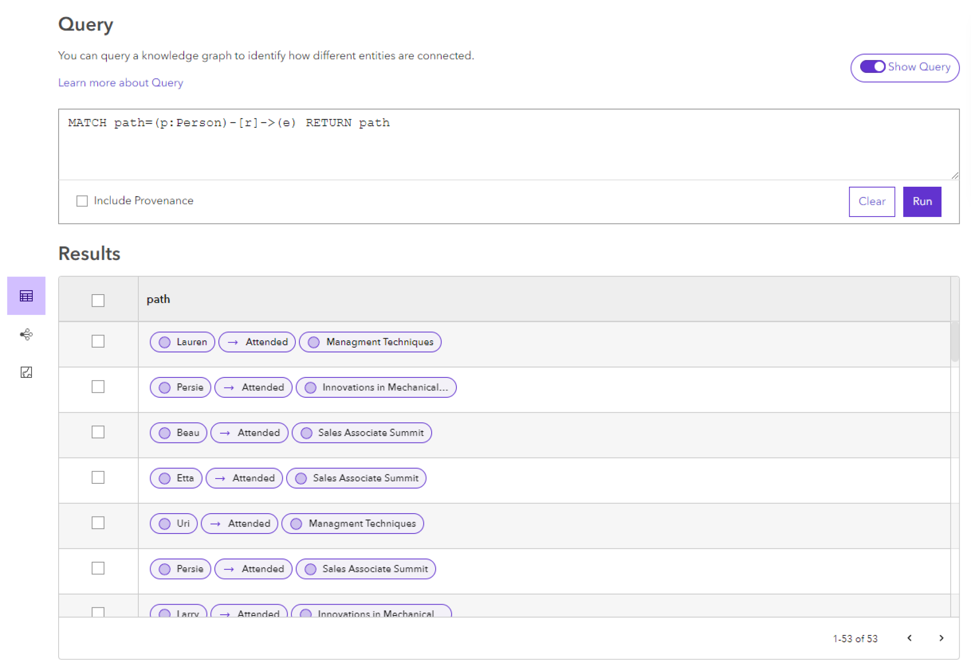Navigate to previous results page
This screenshot has height=664, width=971.
[x=909, y=637]
